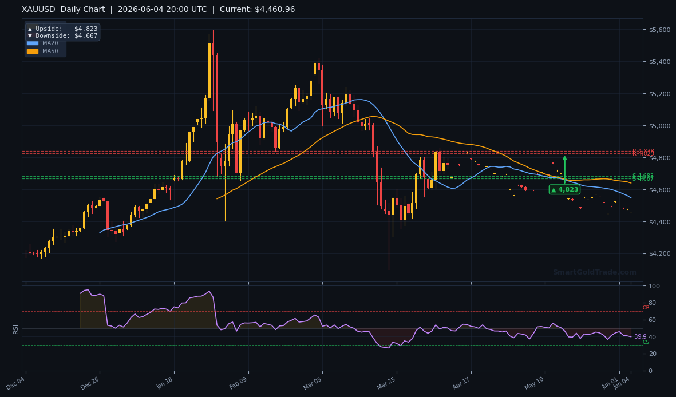This screenshot has width=676, height=397.
Task: Click the RSI 0 axis label
Action: (x=651, y=371)
